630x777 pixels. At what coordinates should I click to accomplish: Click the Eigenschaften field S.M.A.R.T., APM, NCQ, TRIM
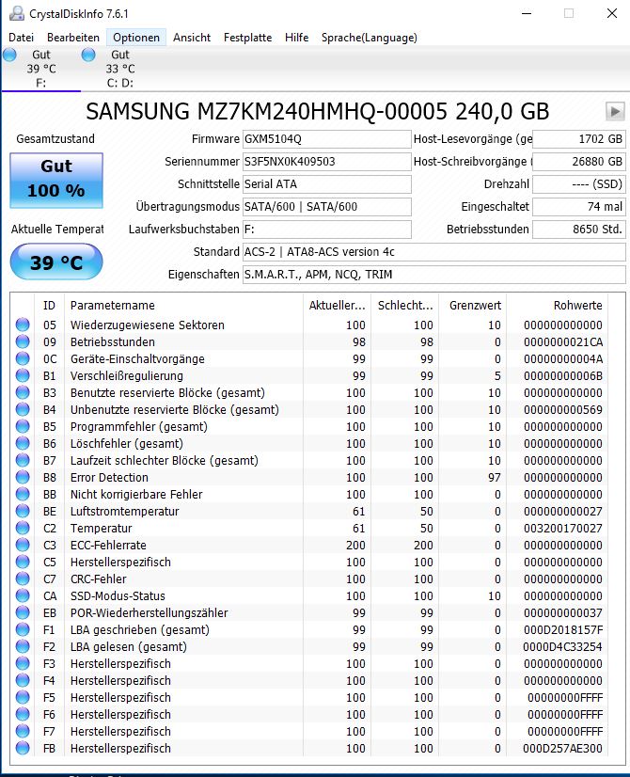coord(433,275)
